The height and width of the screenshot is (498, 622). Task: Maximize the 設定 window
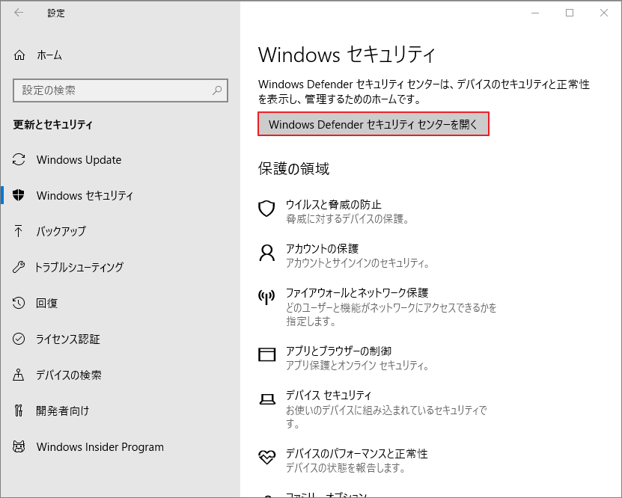(x=570, y=13)
